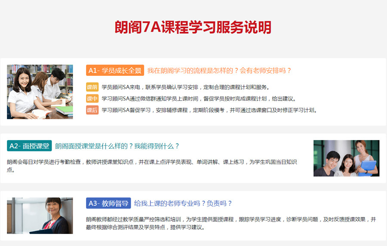This screenshot has height=246, width=387.
Task: Click the red title 朗阁7A课程学习服务说明
Action: point(193,27)
